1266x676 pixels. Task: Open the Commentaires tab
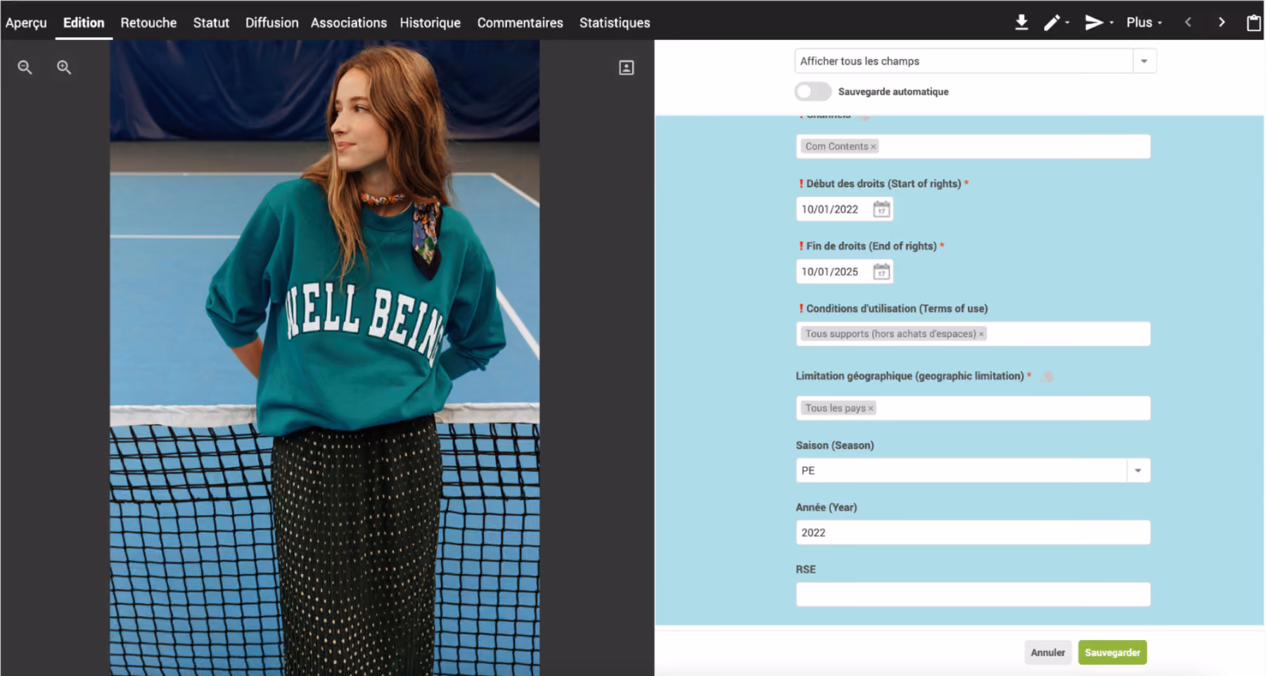pyautogui.click(x=520, y=23)
